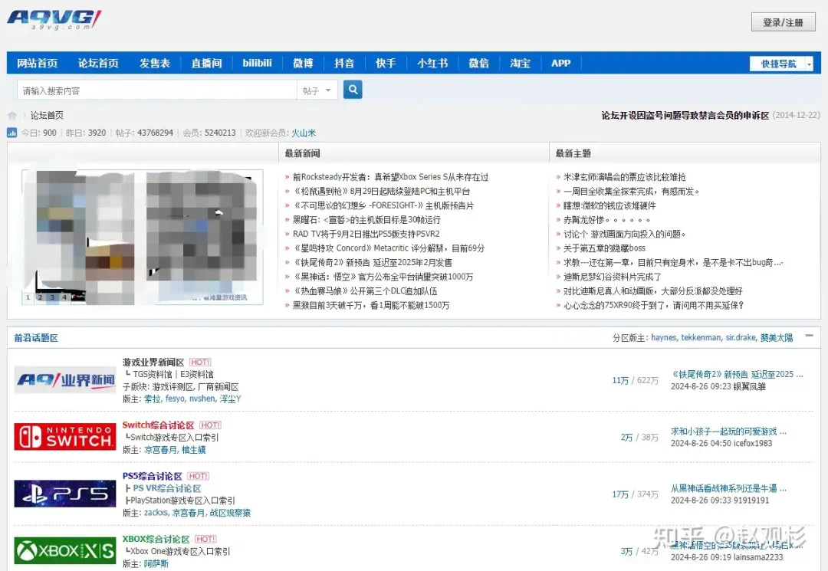828x571 pixels.
Task: Open moderator tekkenman's profile
Action: coord(701,337)
